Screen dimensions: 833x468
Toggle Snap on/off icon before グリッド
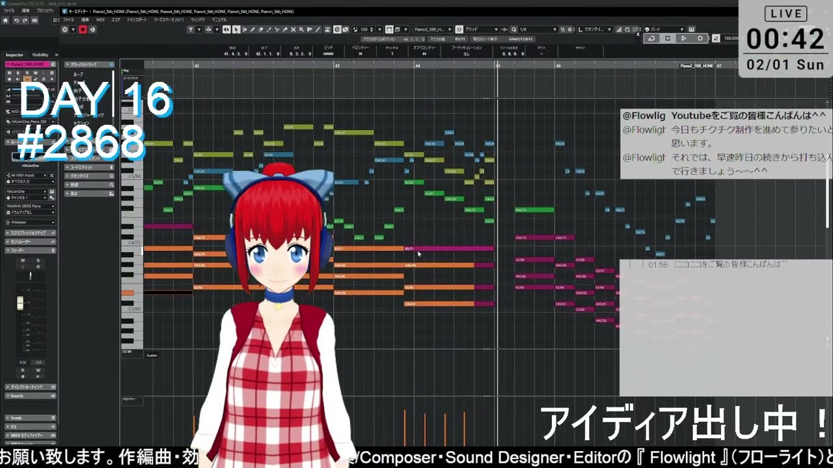[x=459, y=29]
